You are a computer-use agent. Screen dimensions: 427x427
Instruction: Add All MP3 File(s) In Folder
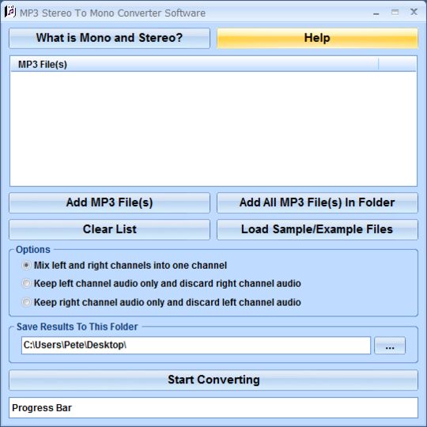317,202
